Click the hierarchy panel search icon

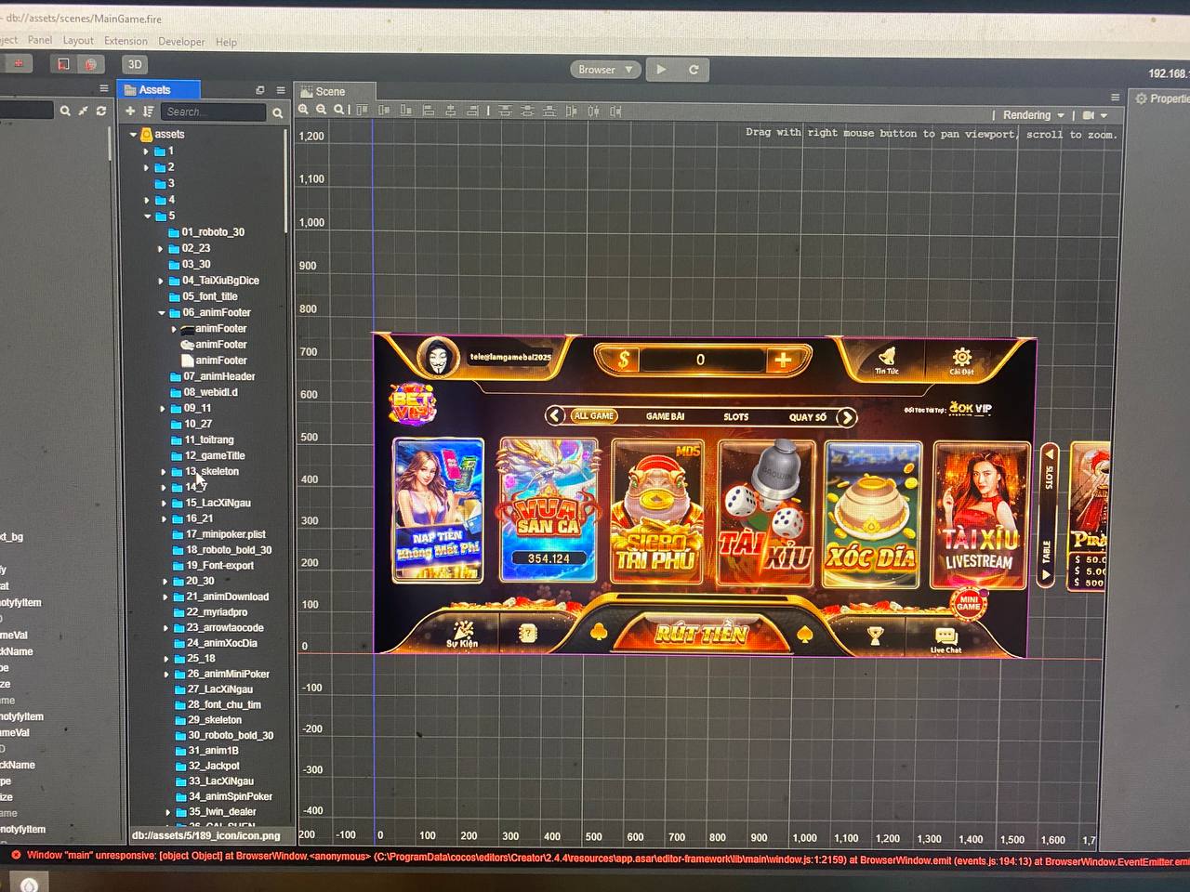[65, 111]
